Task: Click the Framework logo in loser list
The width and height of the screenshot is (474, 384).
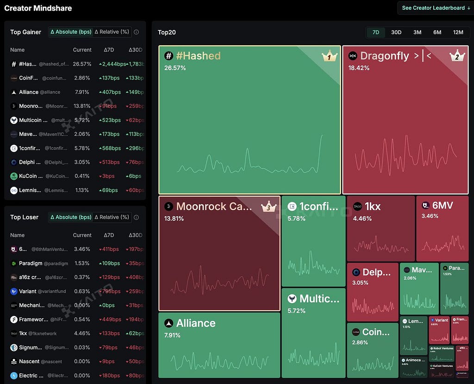Action: (x=13, y=319)
